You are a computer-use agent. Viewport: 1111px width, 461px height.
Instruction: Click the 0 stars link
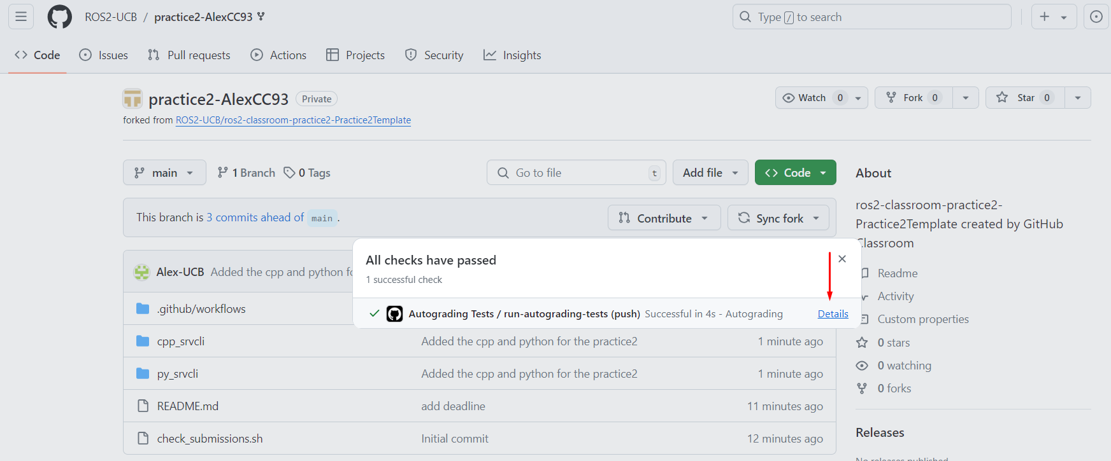[893, 342]
